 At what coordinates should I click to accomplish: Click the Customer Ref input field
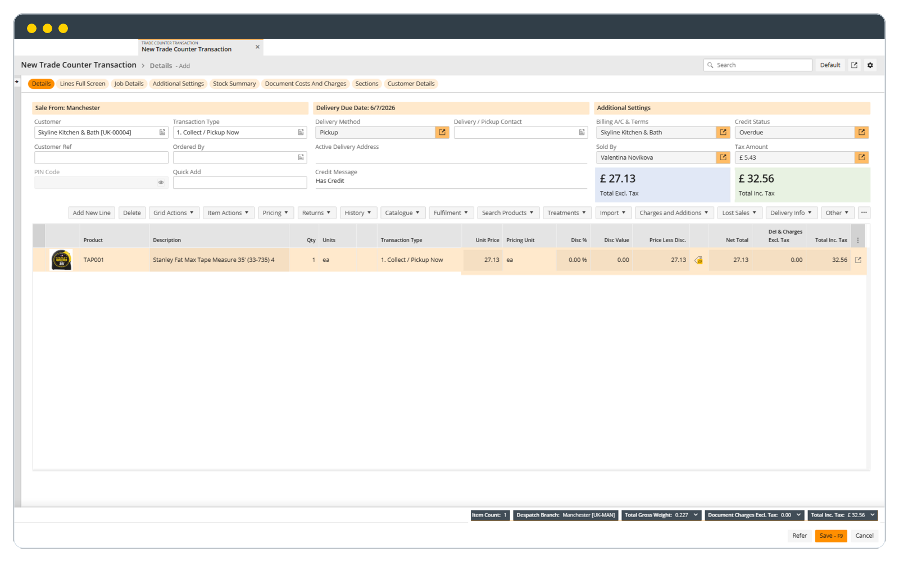(101, 158)
